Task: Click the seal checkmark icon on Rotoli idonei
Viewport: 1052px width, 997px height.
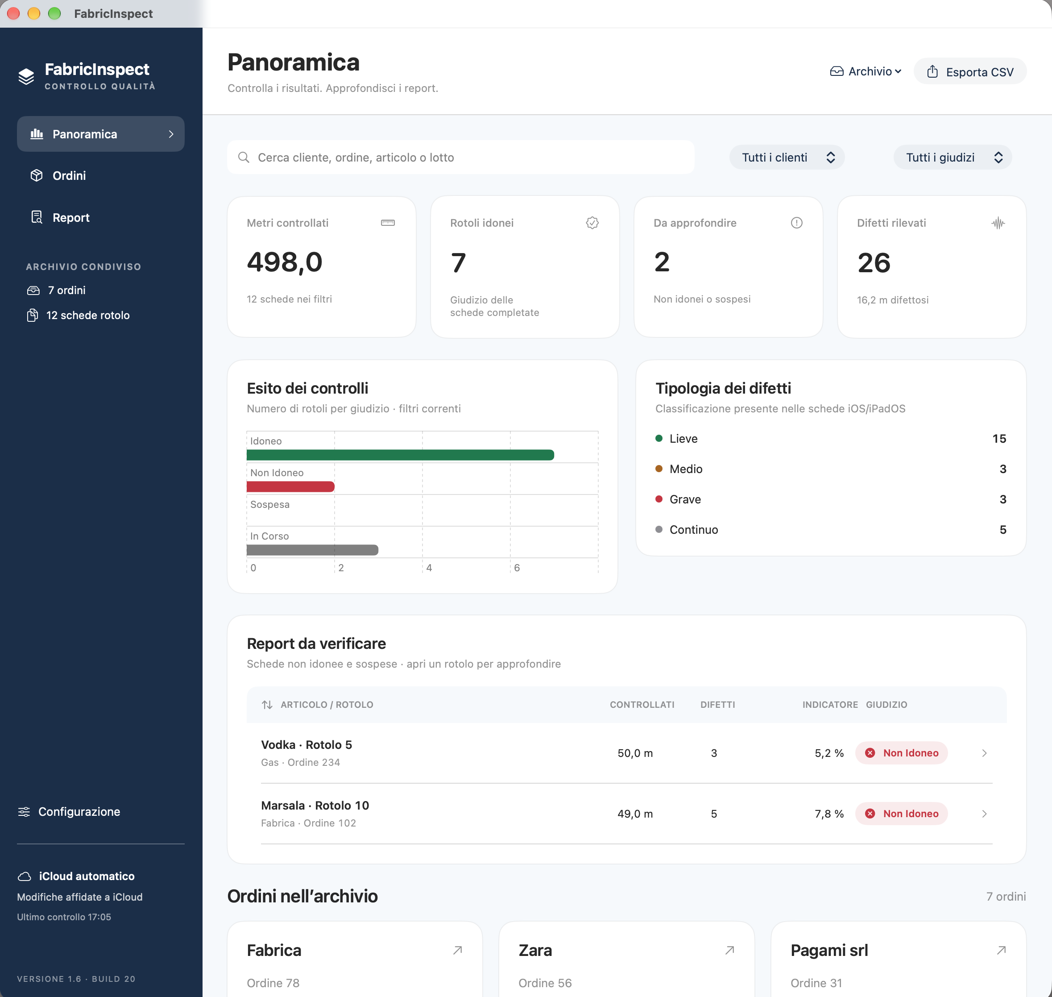Action: coord(592,223)
